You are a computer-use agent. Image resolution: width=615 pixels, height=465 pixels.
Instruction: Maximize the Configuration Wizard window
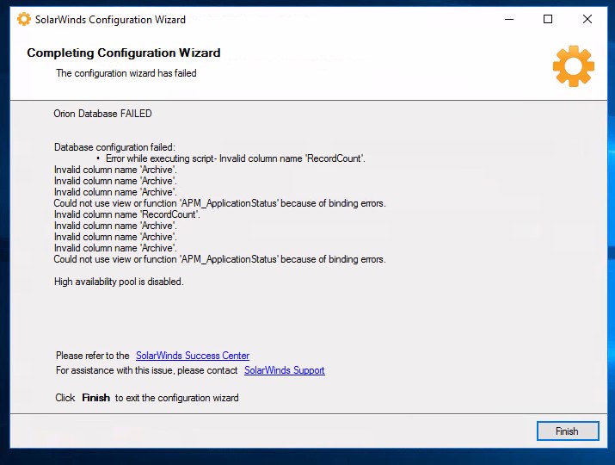[548, 19]
